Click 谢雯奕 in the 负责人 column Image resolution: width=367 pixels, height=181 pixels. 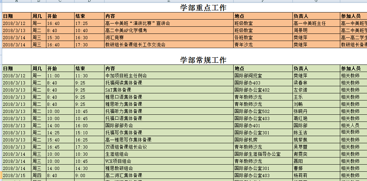coord(316,154)
